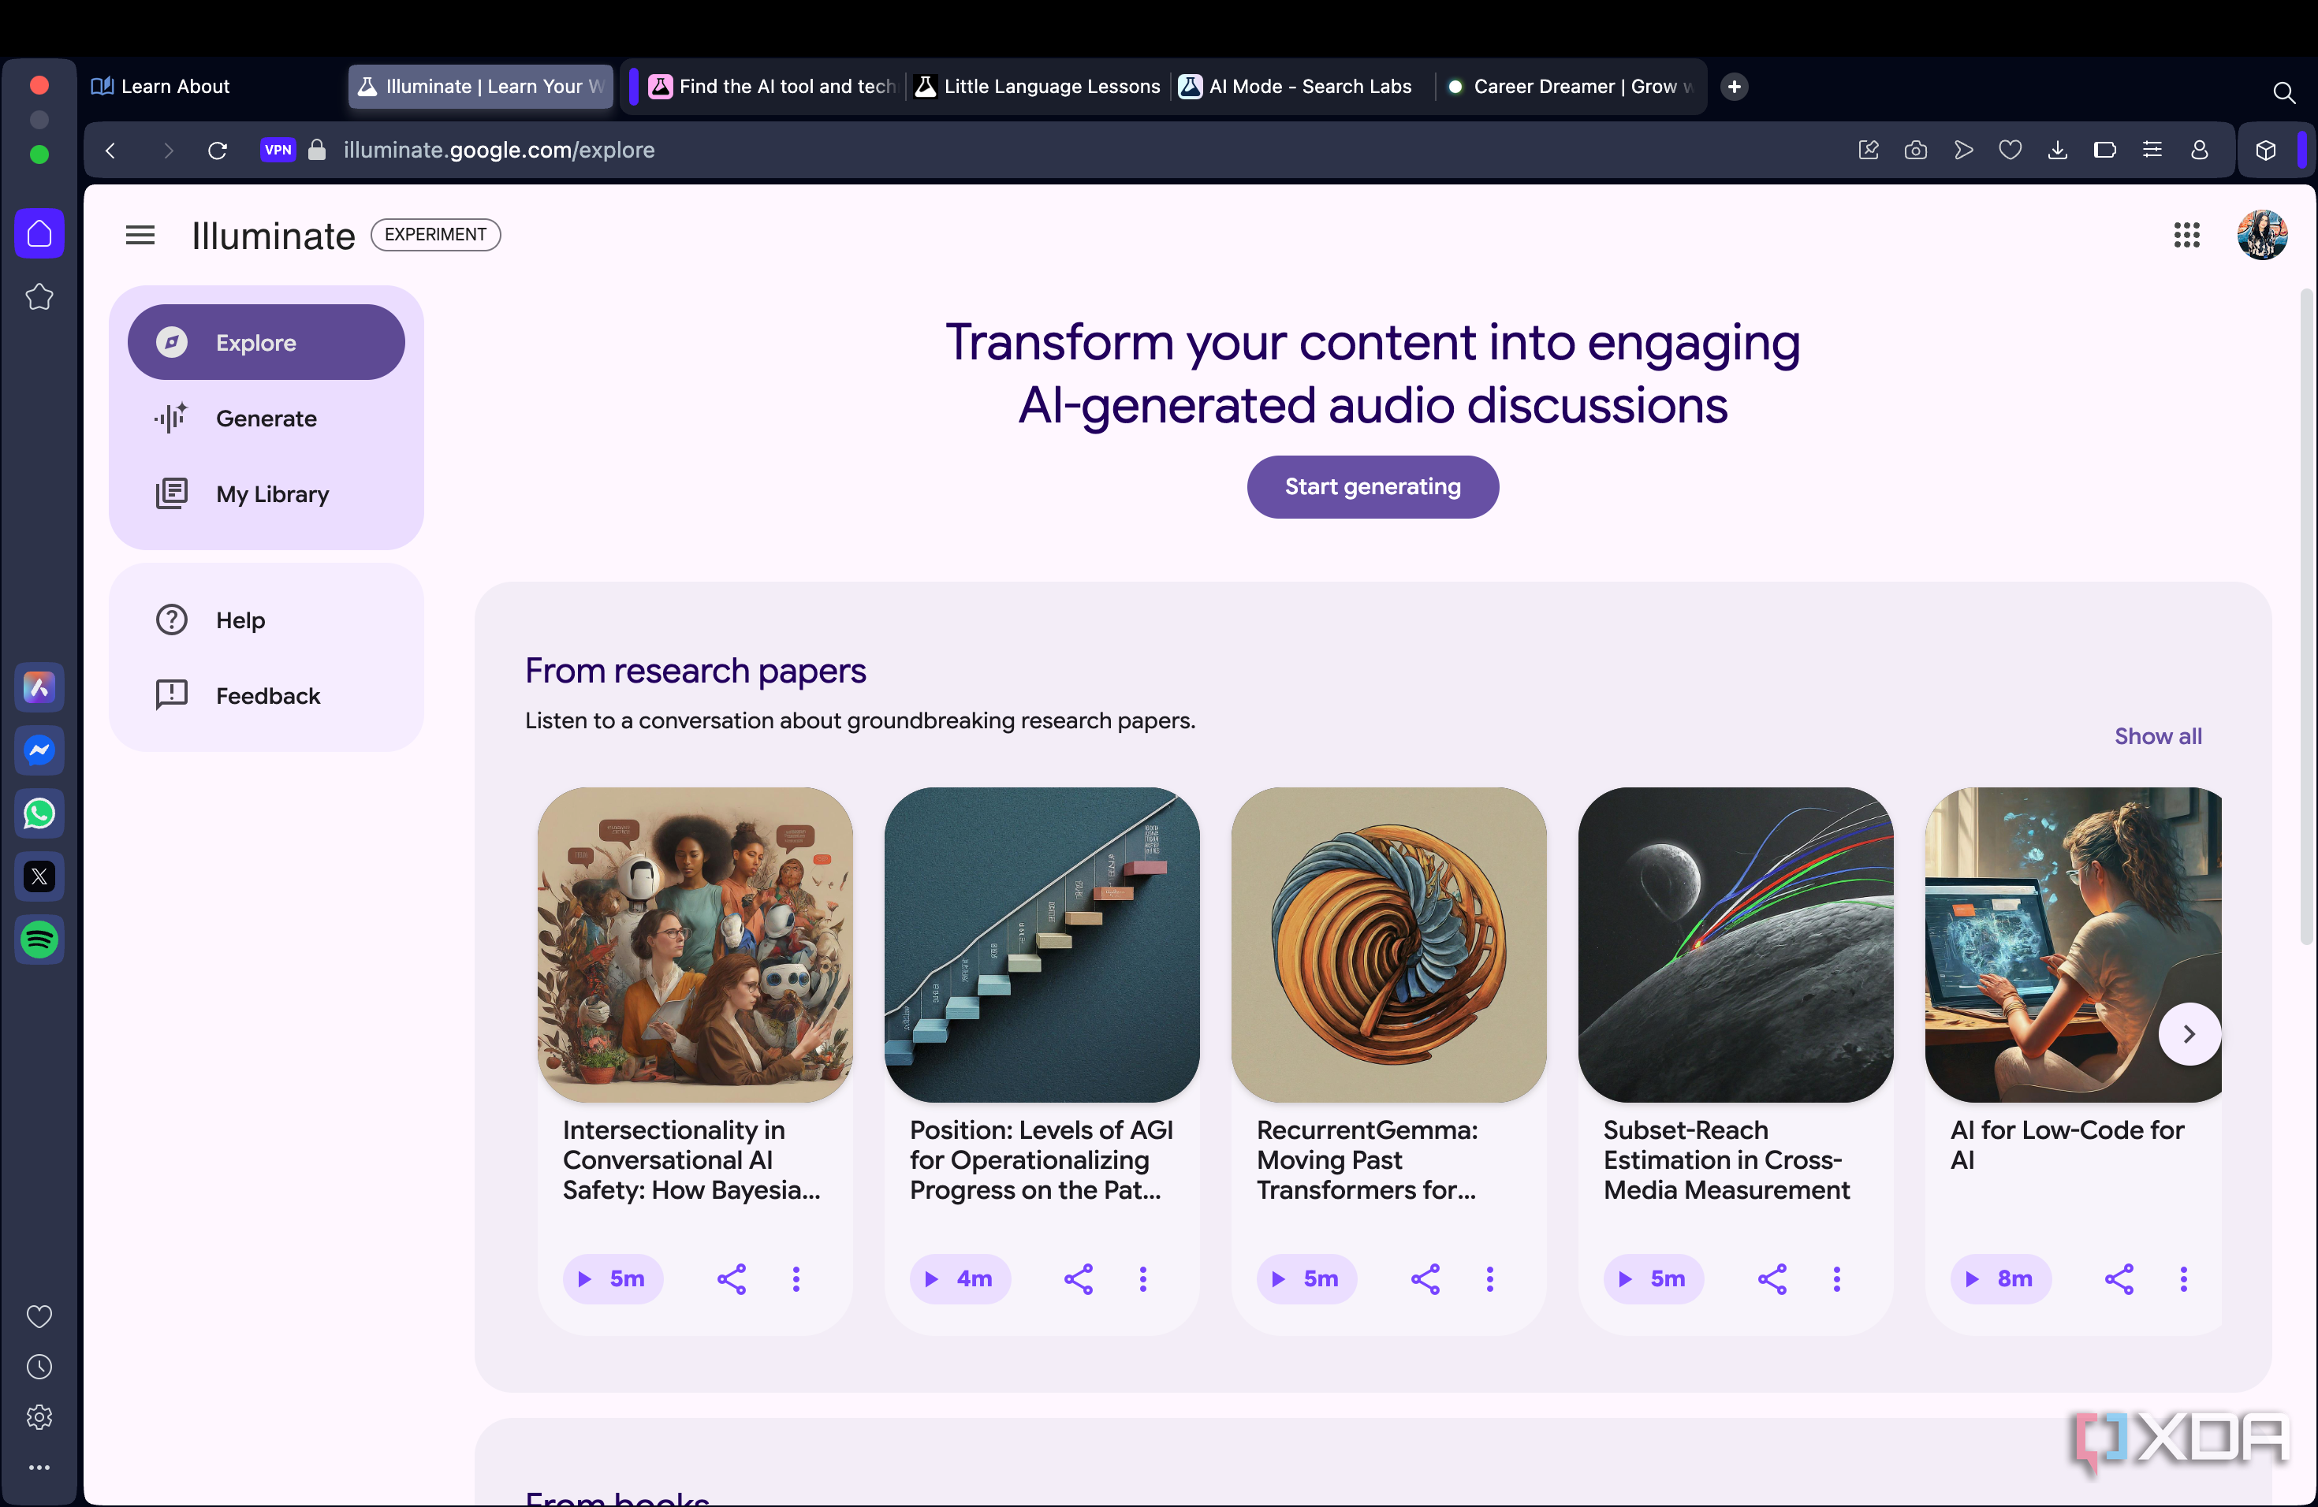Image resolution: width=2318 pixels, height=1507 pixels.
Task: Open the Generate page
Action: 266,419
